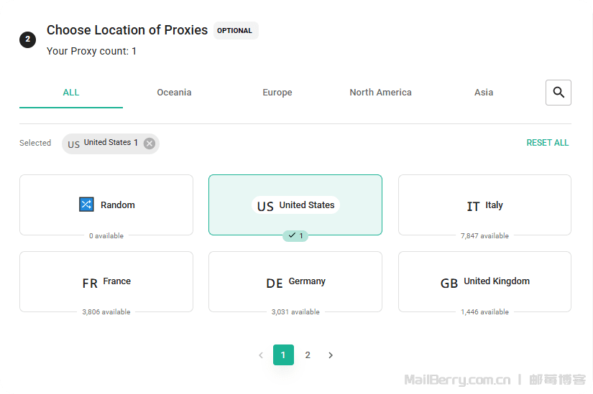Click the checkmark count badge on United States
The image size is (593, 394).
(295, 235)
